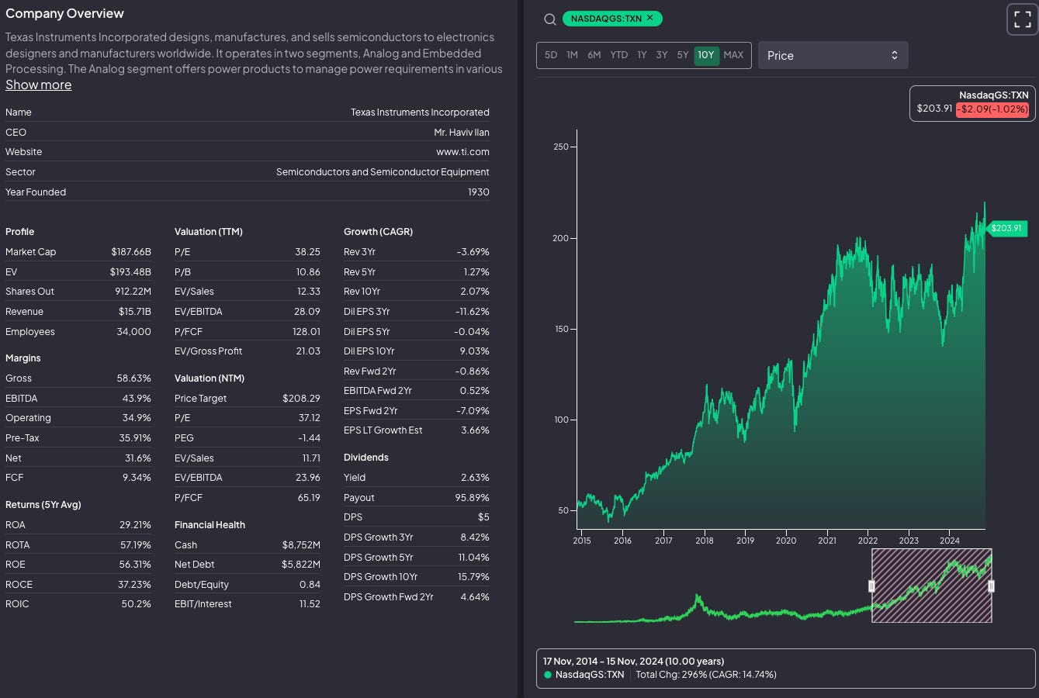This screenshot has width=1039, height=698.
Task: Select the 1Y time range
Action: [642, 55]
